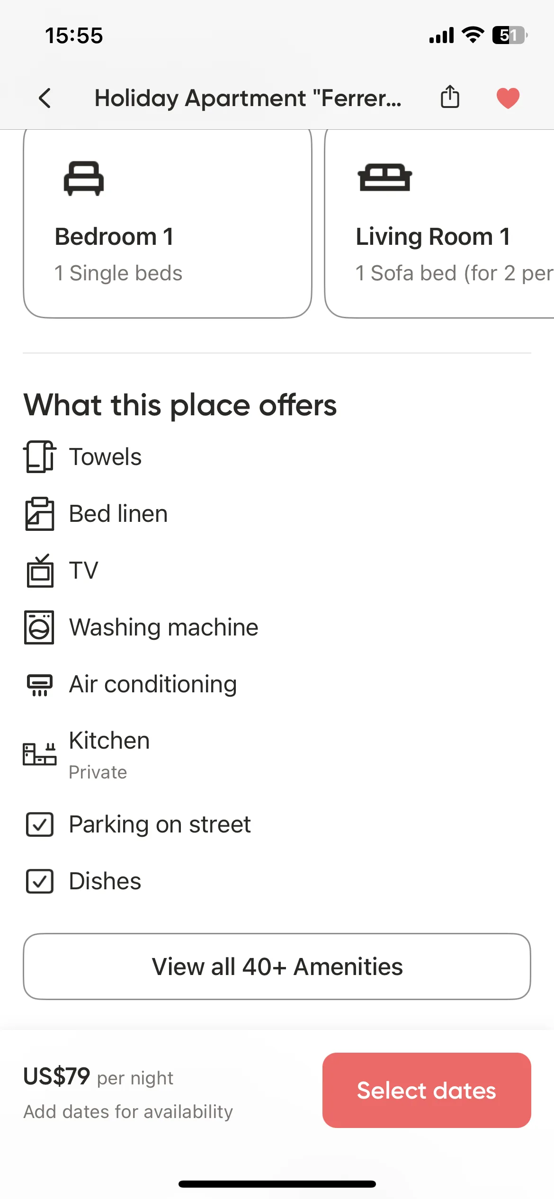Open the share sheet icon
Image resolution: width=554 pixels, height=1199 pixels.
click(450, 97)
